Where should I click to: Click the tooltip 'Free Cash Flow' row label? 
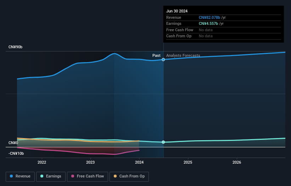180,30
